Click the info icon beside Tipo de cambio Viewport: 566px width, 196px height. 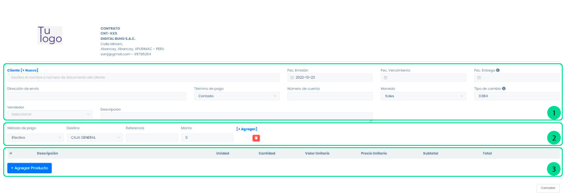pyautogui.click(x=504, y=88)
